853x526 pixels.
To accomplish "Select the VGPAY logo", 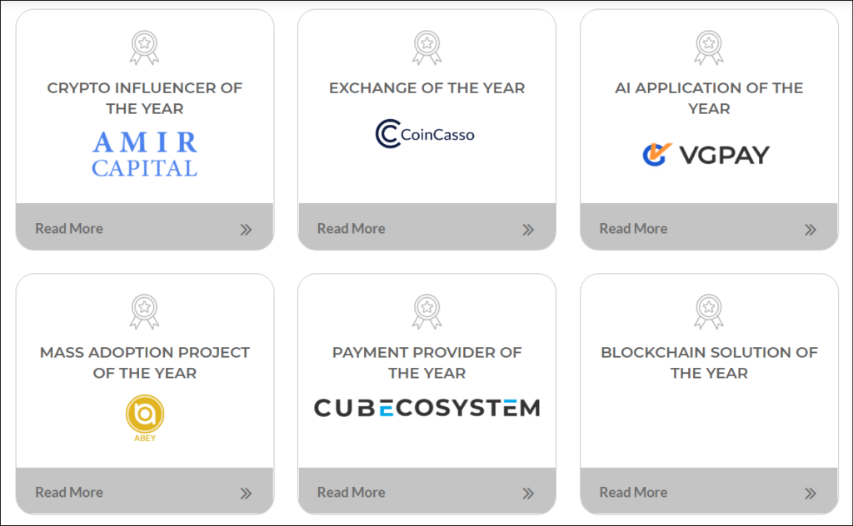I will [x=706, y=155].
